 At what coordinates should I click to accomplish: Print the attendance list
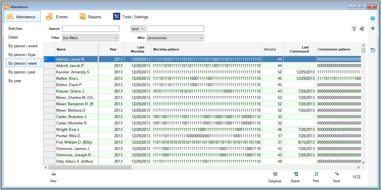tap(316, 174)
